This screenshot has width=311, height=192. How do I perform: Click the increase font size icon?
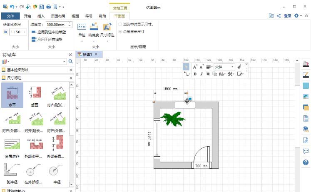click(195, 67)
